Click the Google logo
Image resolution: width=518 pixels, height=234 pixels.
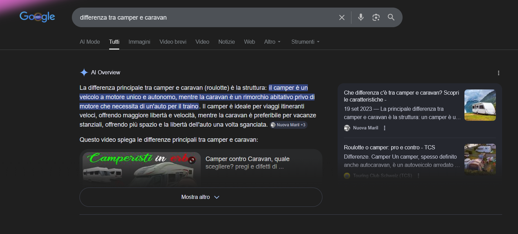point(37,17)
